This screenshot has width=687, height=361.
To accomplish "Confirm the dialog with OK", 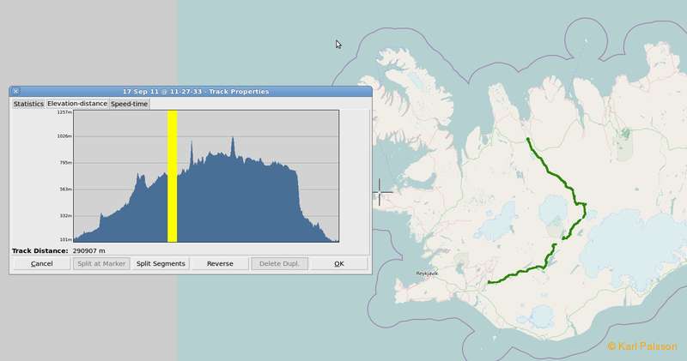I will 339,263.
